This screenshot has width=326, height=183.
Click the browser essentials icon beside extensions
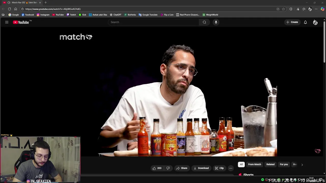tap(298, 9)
